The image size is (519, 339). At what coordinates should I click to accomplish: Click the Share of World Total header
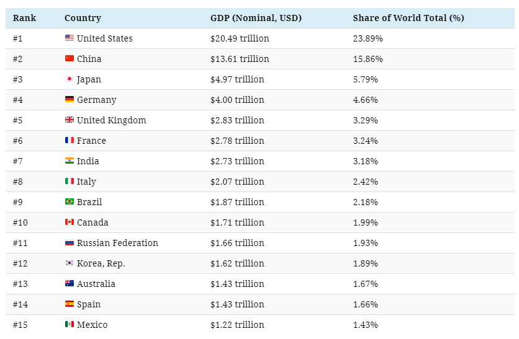(x=408, y=18)
